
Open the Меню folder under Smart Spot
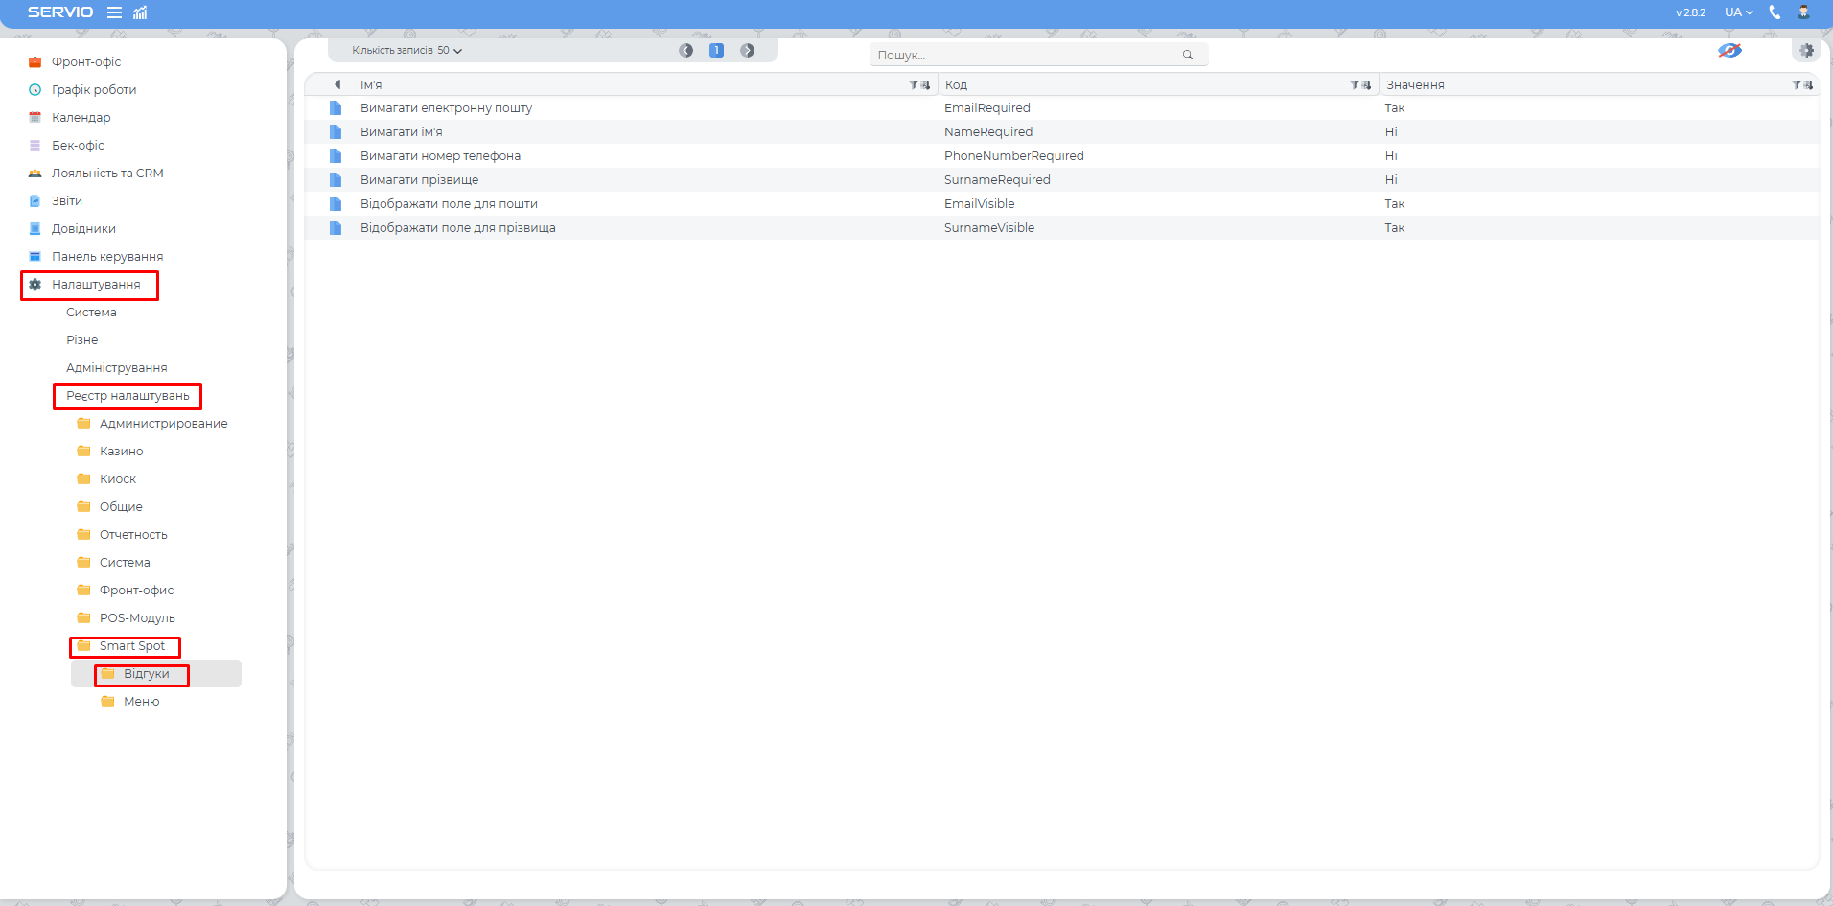tap(141, 702)
